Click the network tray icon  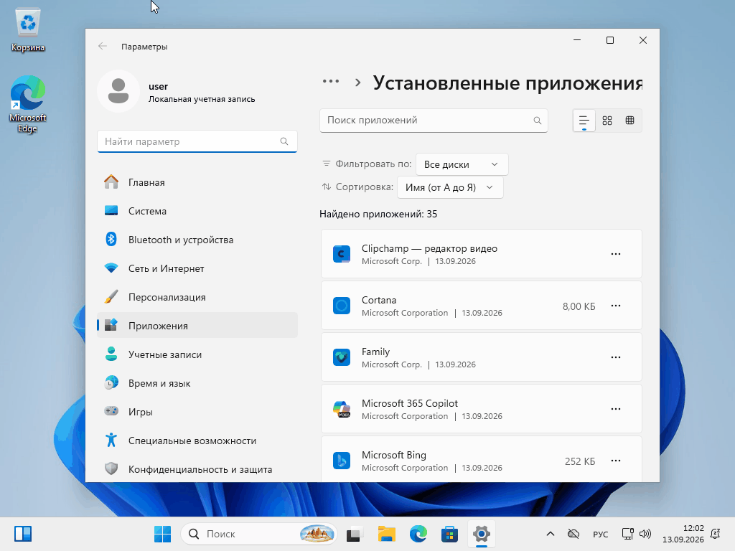tap(627, 534)
